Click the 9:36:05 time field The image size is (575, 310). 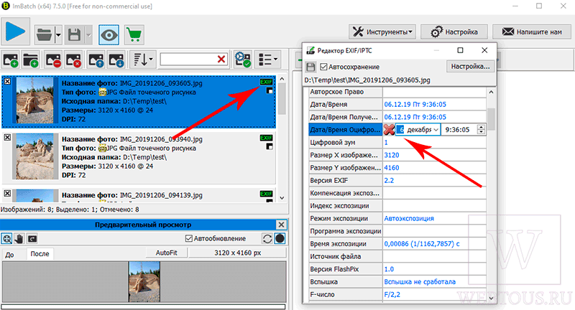459,130
